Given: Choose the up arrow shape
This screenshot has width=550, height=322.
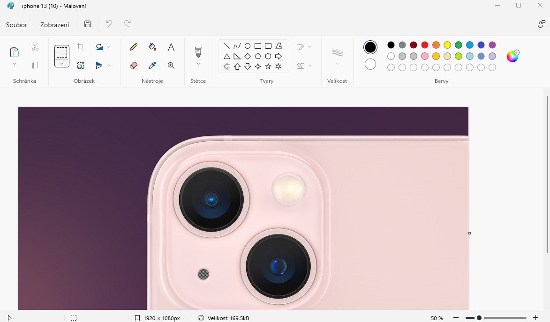Looking at the screenshot, I should point(237,66).
